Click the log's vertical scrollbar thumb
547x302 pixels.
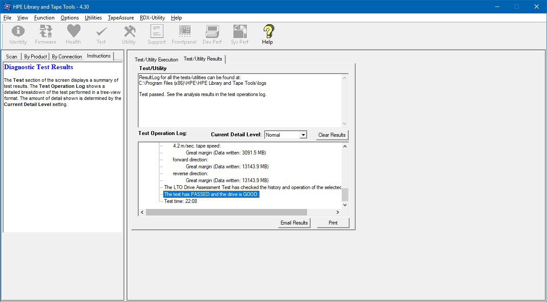(x=345, y=195)
